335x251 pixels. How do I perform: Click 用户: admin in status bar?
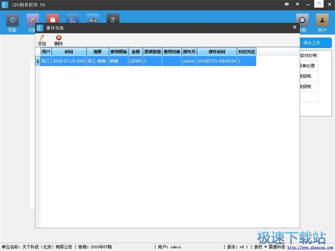[170, 247]
